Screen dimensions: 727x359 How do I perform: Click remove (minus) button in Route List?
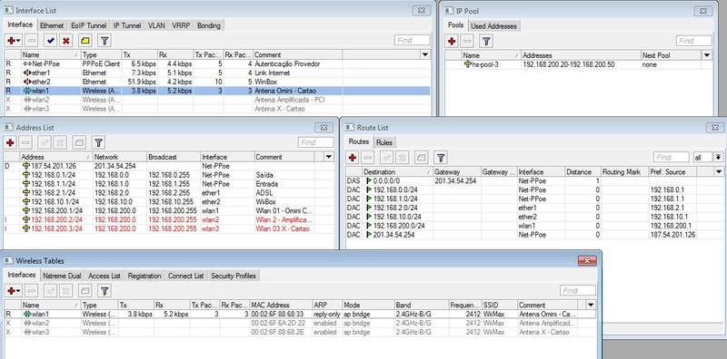368,158
